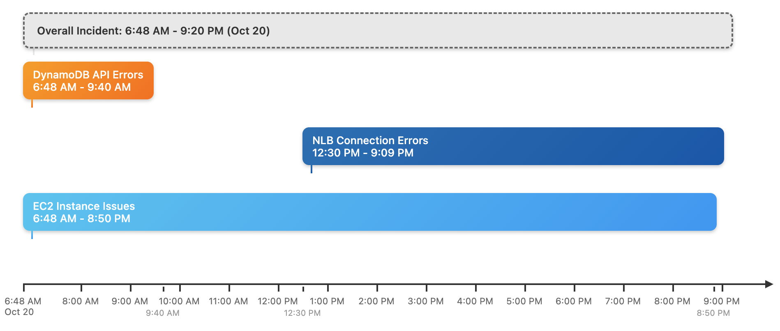This screenshot has height=331, width=780.
Task: Click the 10:00 AM tick label
Action: [x=179, y=301]
